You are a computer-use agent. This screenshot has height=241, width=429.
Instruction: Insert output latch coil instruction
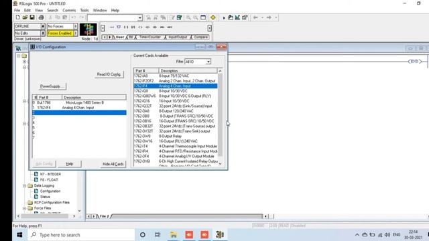147,27
